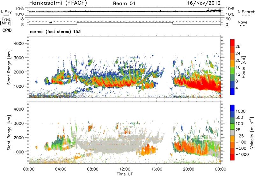Click the text normal (fast stereo) 153
The width and height of the screenshot is (255, 176).
[55, 32]
